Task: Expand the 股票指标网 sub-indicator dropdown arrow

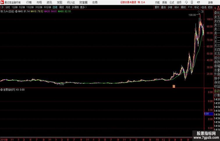Action: pyautogui.click(x=1, y=90)
